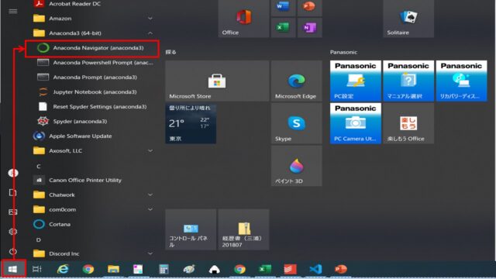Open Task View on taskbar
This screenshot has height=279, width=496.
(x=37, y=269)
